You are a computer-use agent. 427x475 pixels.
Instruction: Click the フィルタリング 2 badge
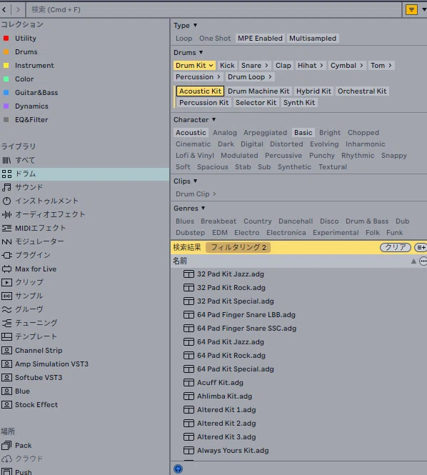(238, 247)
